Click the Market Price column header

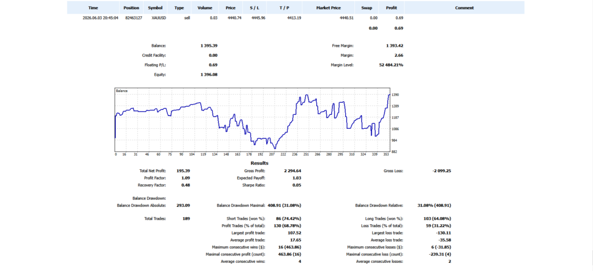pyautogui.click(x=329, y=8)
